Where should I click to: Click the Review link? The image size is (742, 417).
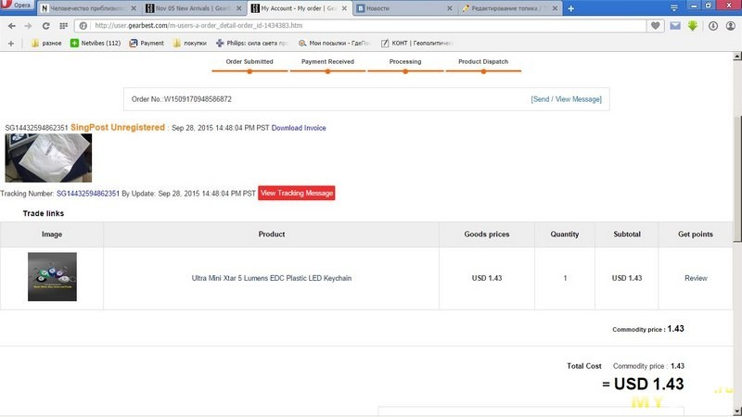coord(696,278)
